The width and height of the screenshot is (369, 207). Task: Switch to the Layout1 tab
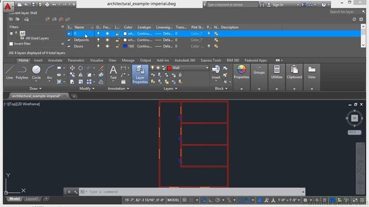pyautogui.click(x=32, y=199)
